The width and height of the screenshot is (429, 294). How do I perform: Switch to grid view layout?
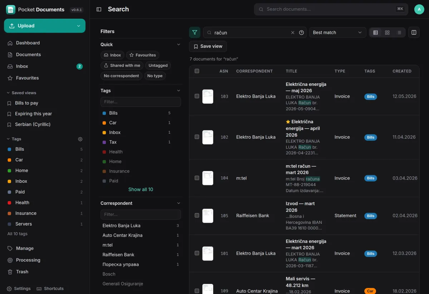point(387,32)
